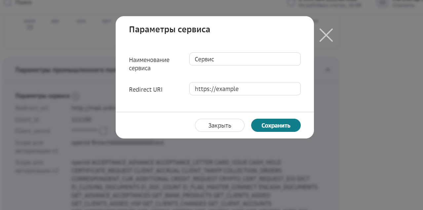The width and height of the screenshot is (423, 210).
Task: Click the refresh icon beside Client_secret
Action: point(103,131)
